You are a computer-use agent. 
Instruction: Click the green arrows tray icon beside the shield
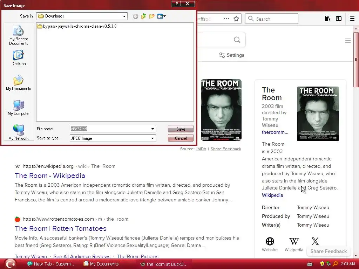pyautogui.click(x=329, y=264)
